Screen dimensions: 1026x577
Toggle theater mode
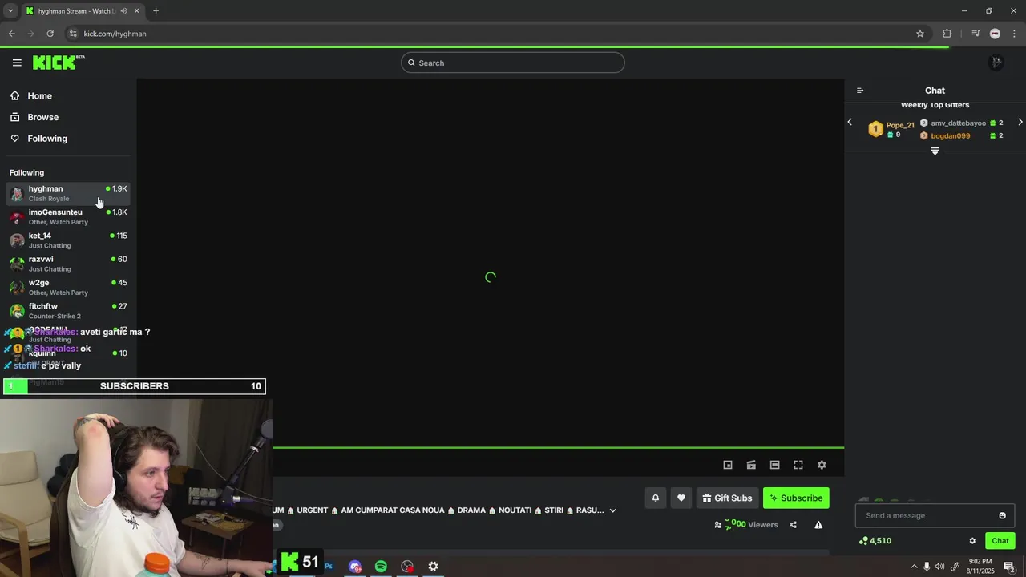[x=774, y=465]
